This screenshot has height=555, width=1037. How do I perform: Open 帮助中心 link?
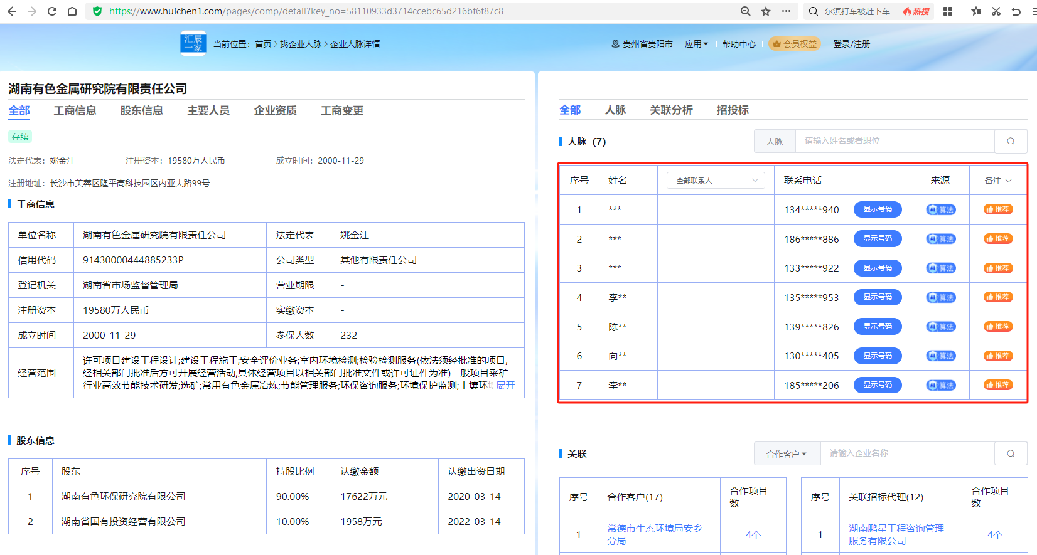tap(739, 44)
